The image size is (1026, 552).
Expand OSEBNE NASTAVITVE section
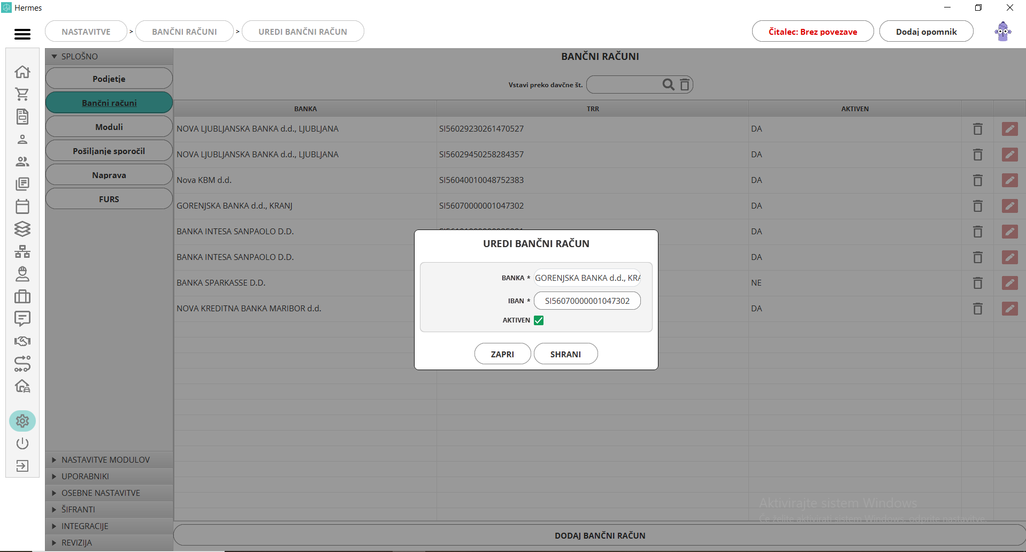109,493
